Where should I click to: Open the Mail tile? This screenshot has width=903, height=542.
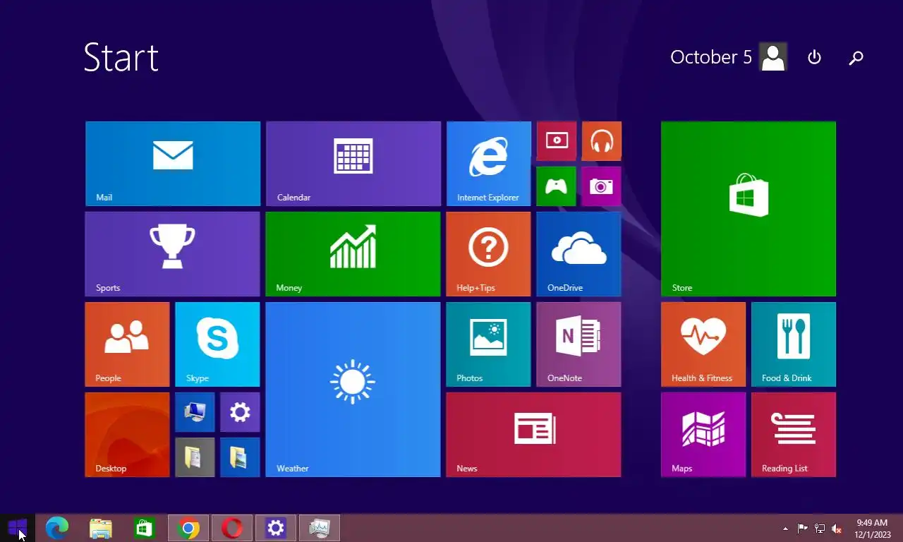point(173,164)
